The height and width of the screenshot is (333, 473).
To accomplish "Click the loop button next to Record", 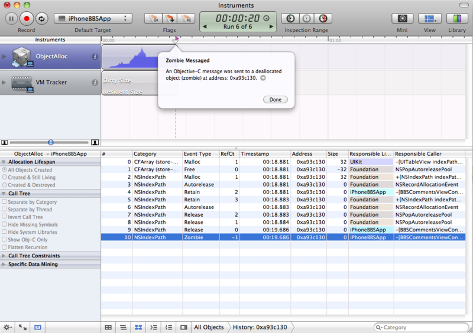I will tap(41, 19).
